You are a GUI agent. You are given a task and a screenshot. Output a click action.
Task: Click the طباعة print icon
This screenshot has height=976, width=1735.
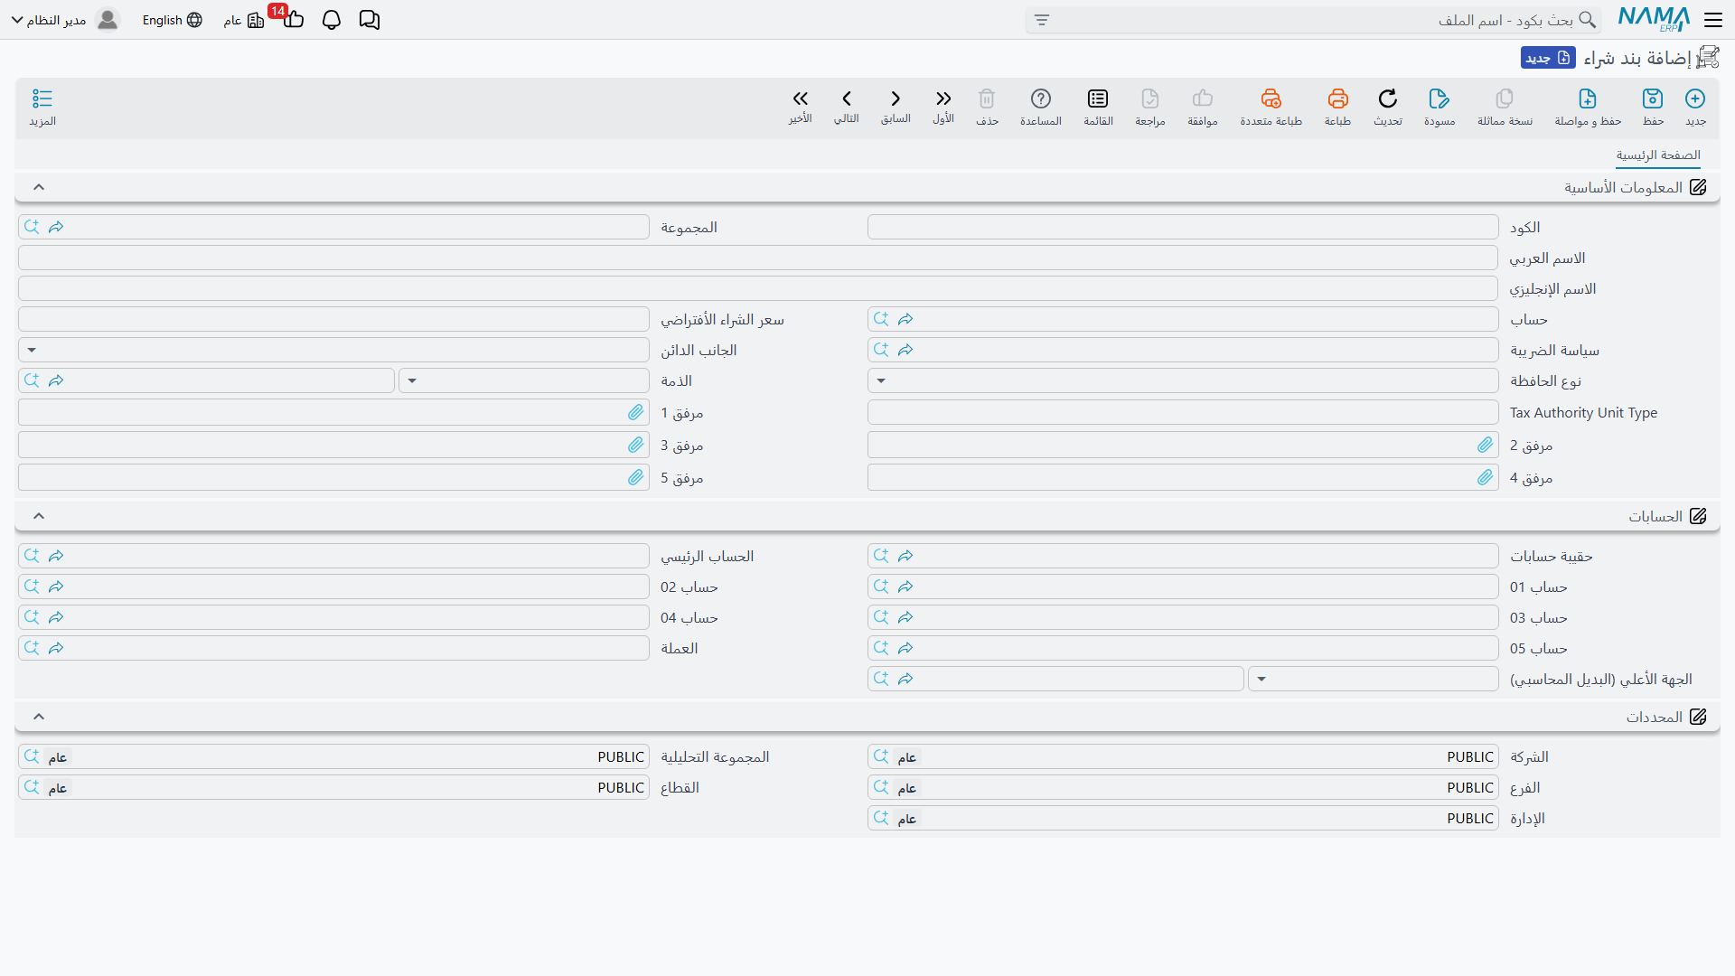coord(1338,99)
